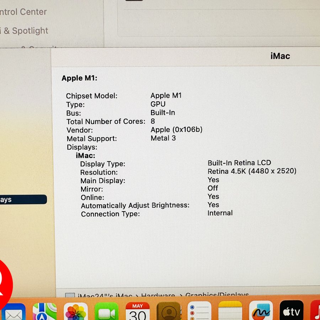The image size is (320, 320).
Task: Select the "Apple M1:" heading
Action: tap(79, 78)
